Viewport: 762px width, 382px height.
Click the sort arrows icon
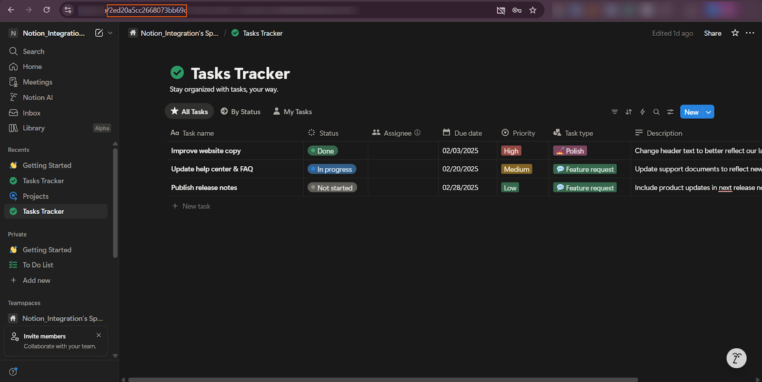point(629,112)
